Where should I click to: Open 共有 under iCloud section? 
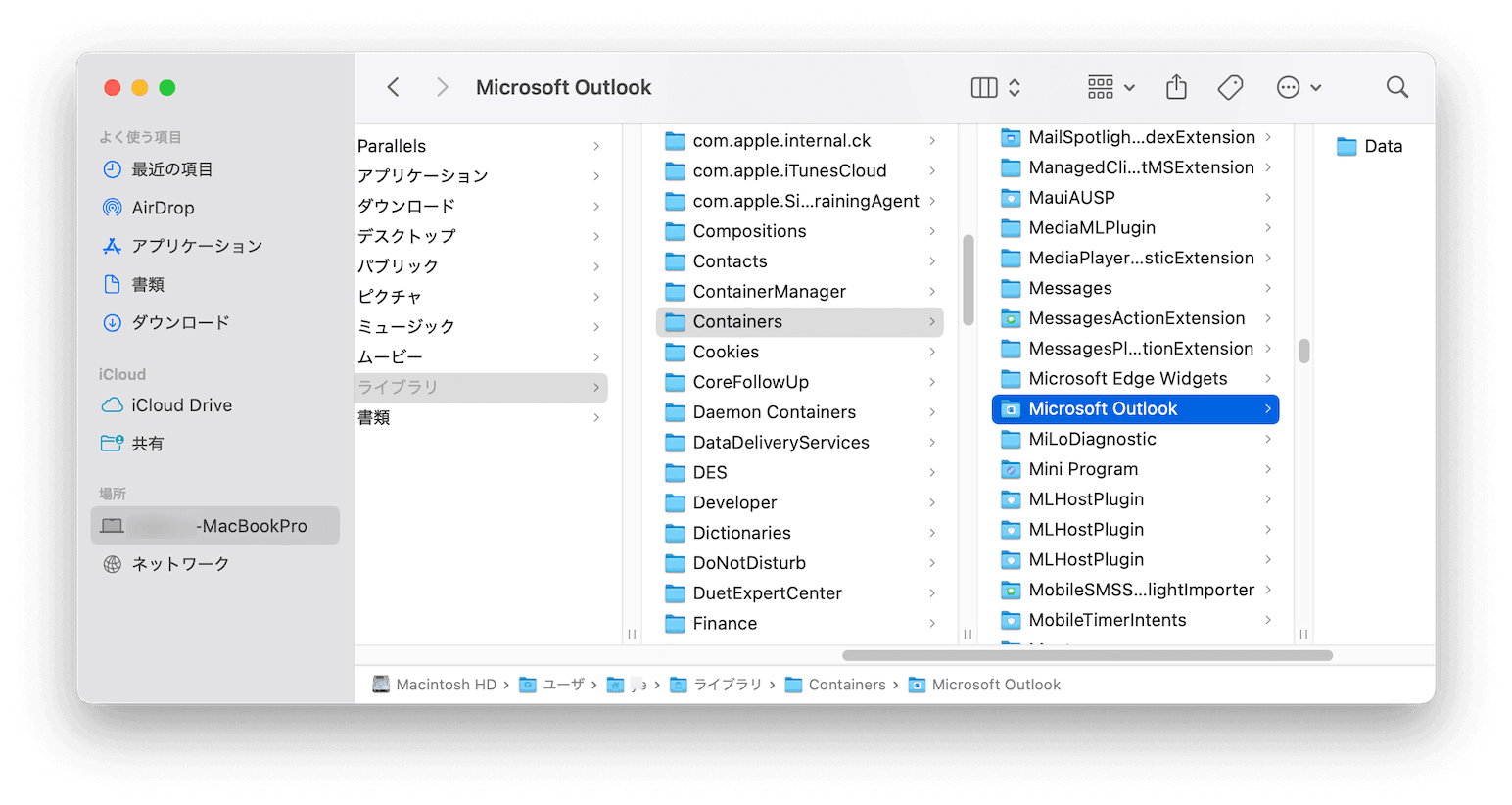click(214, 444)
